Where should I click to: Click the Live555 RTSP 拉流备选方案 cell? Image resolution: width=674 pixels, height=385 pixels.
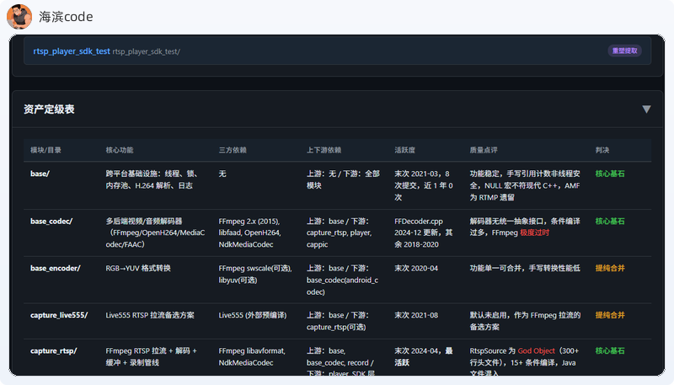tap(150, 315)
